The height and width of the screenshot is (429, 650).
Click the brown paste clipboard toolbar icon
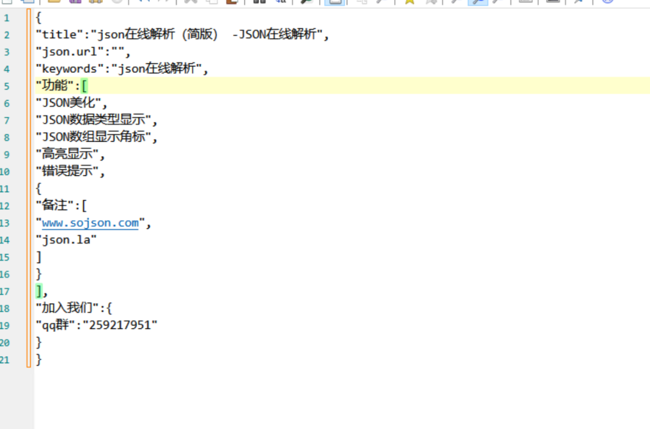[231, 2]
